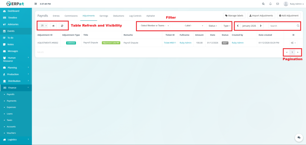Go to next page in pagination

pyautogui.click(x=298, y=52)
